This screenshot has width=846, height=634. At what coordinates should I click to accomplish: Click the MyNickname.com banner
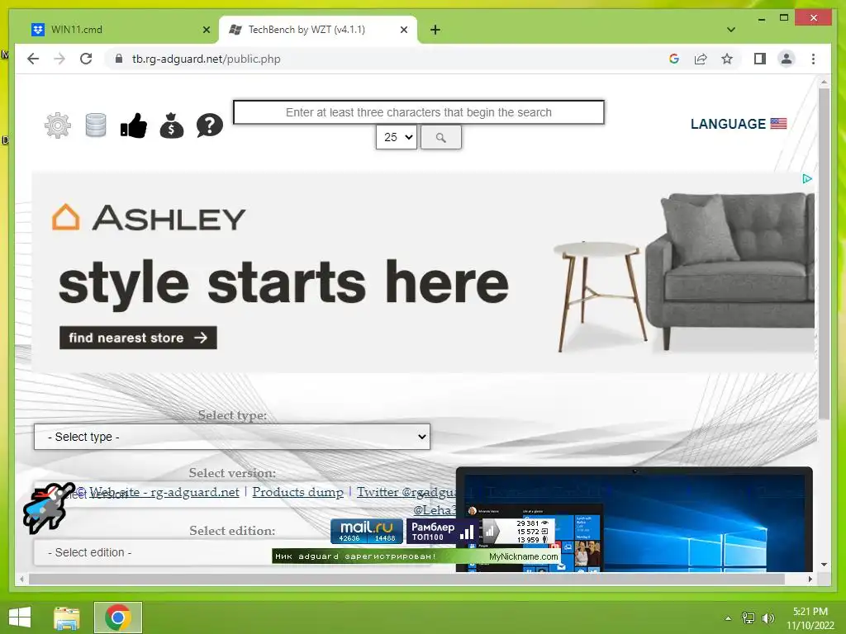coord(416,556)
